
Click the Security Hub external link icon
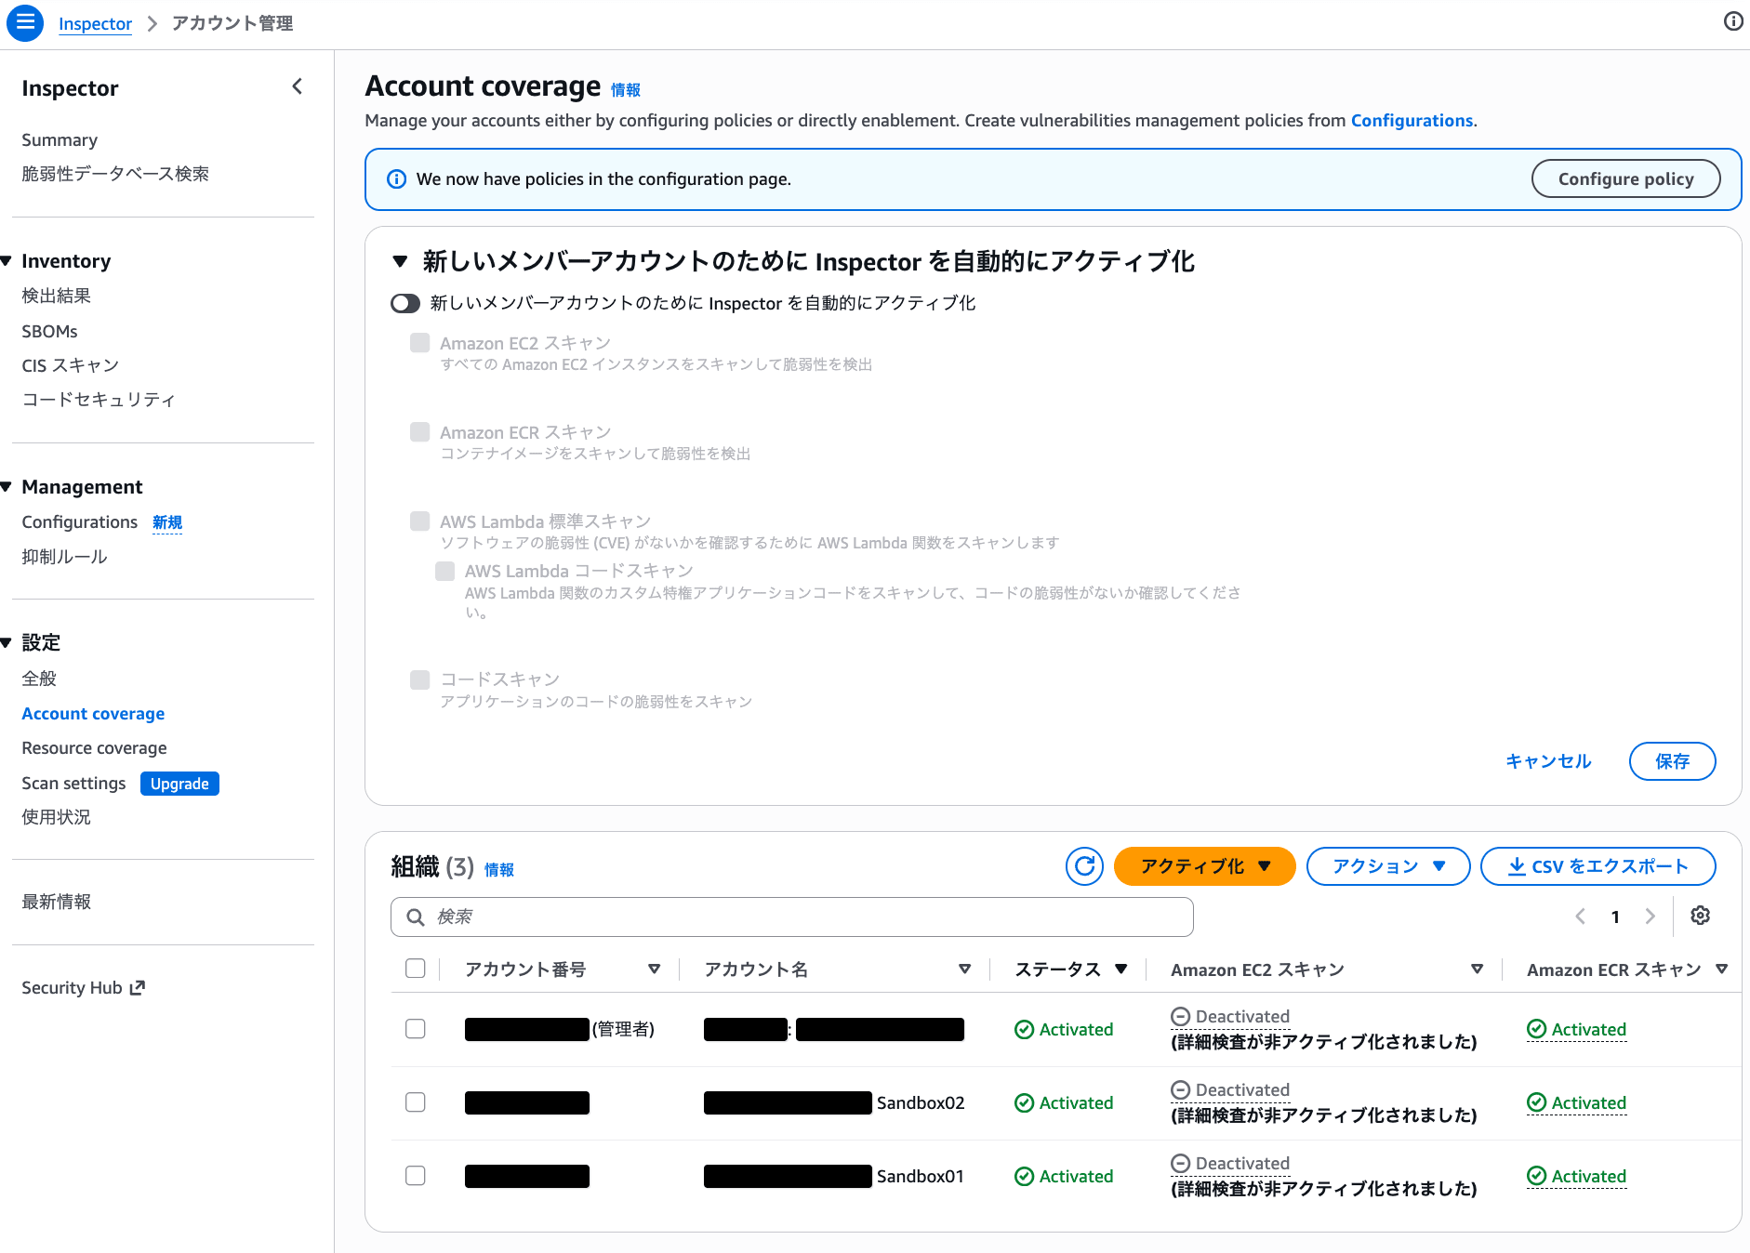point(138,987)
